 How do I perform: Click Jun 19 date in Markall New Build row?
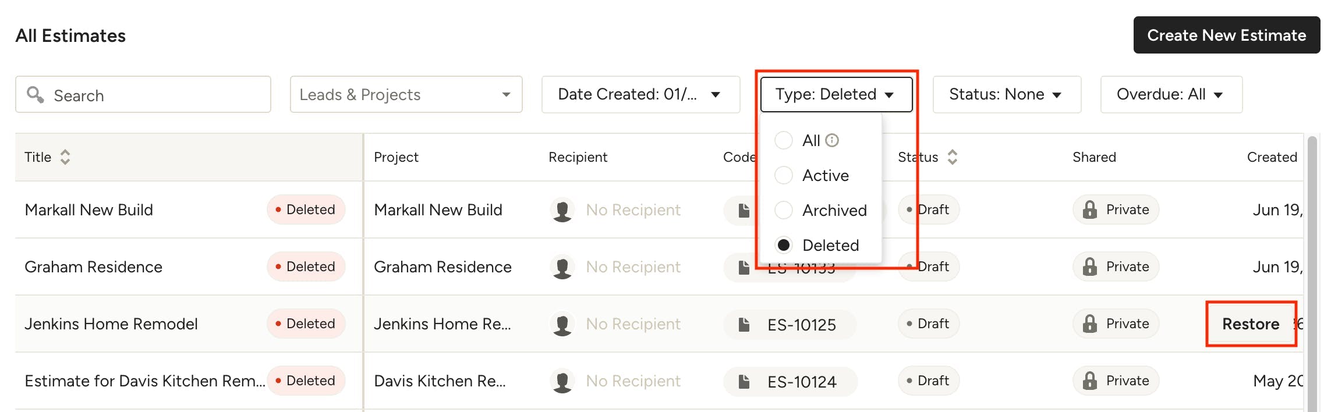pos(1277,210)
